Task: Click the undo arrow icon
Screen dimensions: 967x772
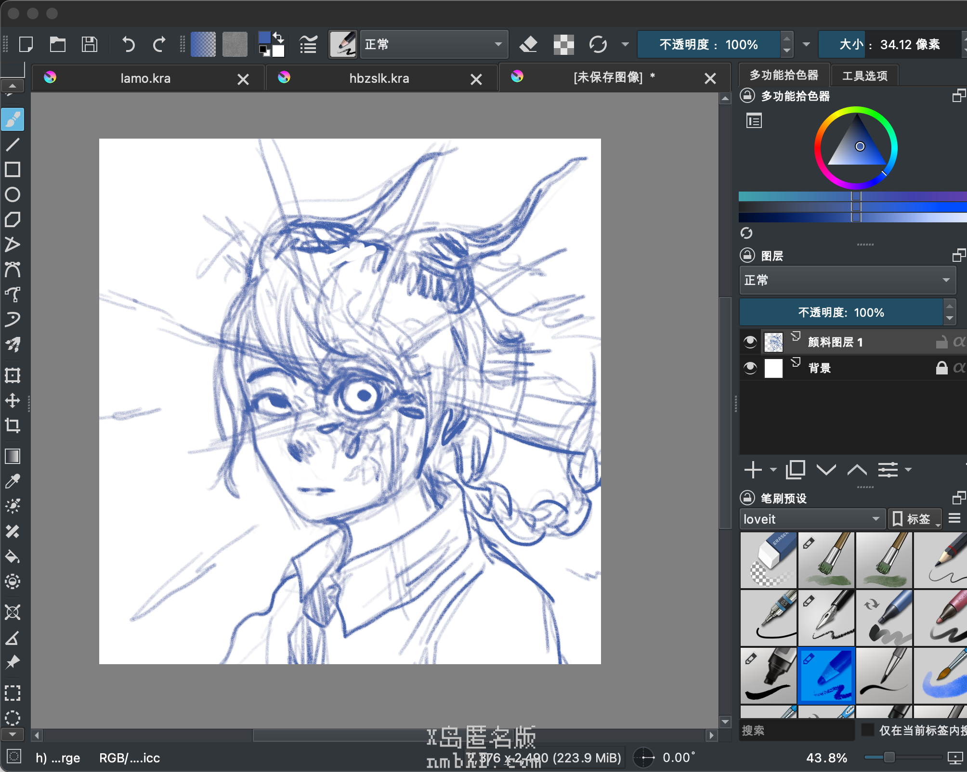Action: [x=128, y=45]
